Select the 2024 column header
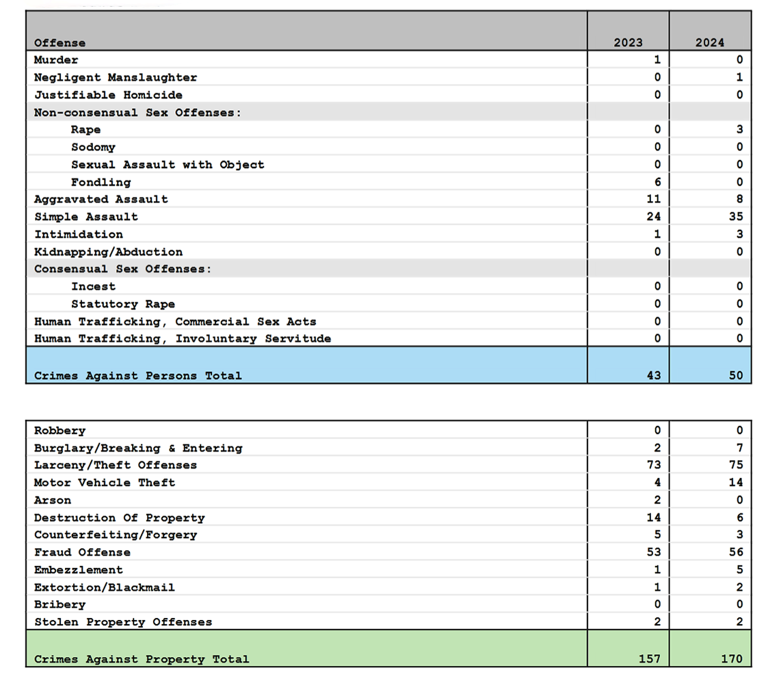Image resolution: width=779 pixels, height=685 pixels. point(710,42)
